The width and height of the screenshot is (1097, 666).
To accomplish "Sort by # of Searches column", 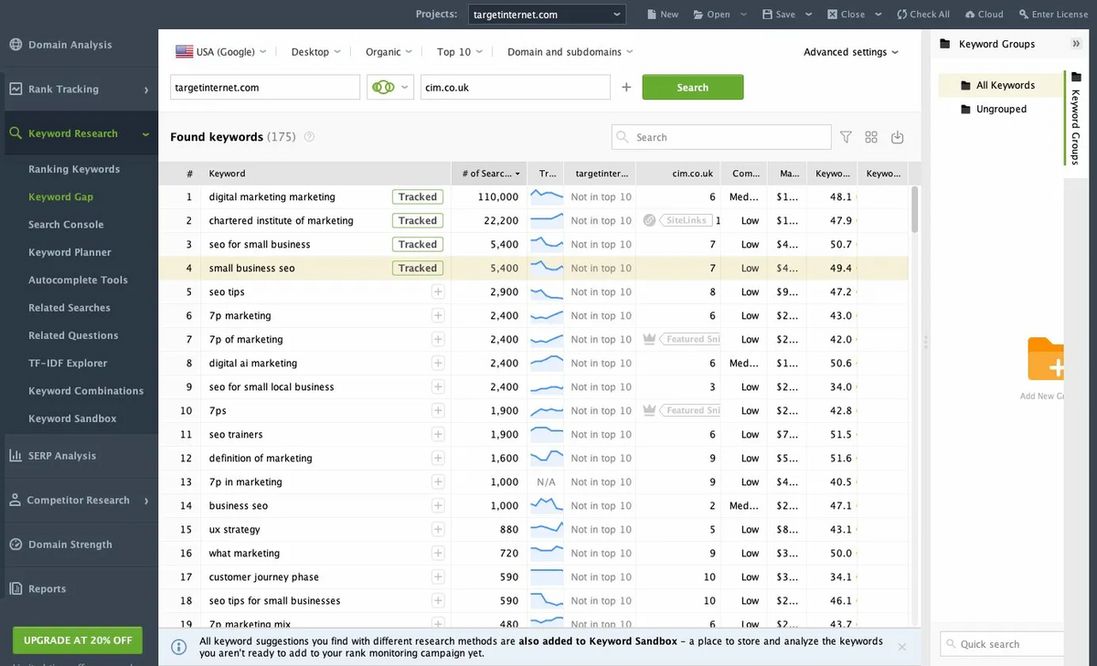I will (490, 174).
